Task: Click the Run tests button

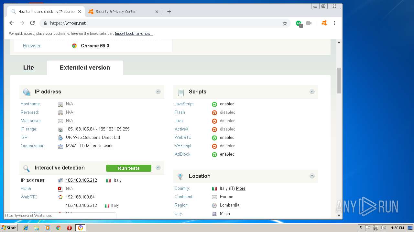Action: [x=129, y=168]
